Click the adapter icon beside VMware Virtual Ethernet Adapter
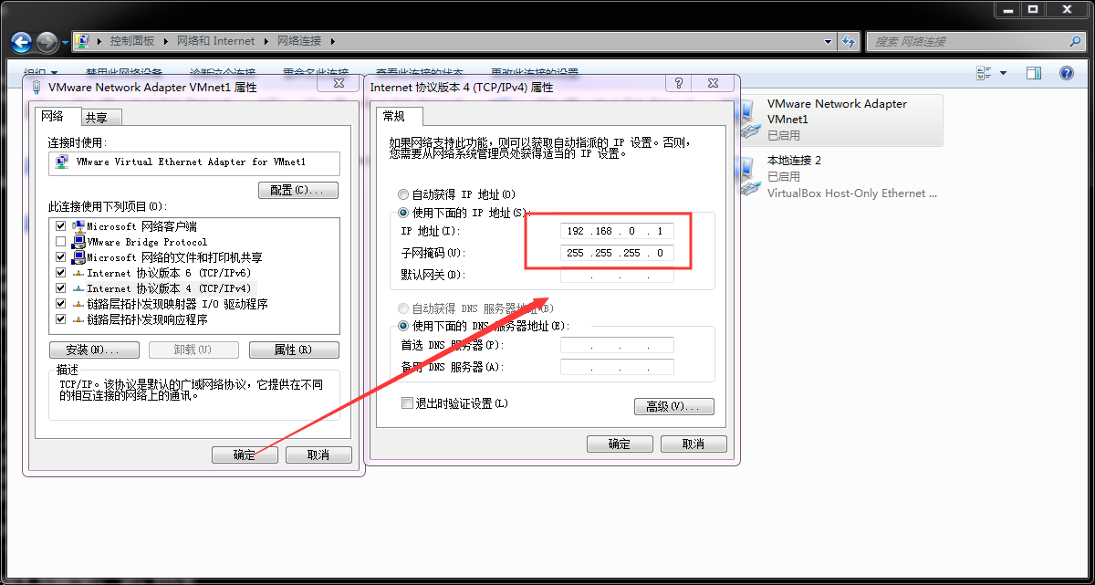 click(x=62, y=162)
